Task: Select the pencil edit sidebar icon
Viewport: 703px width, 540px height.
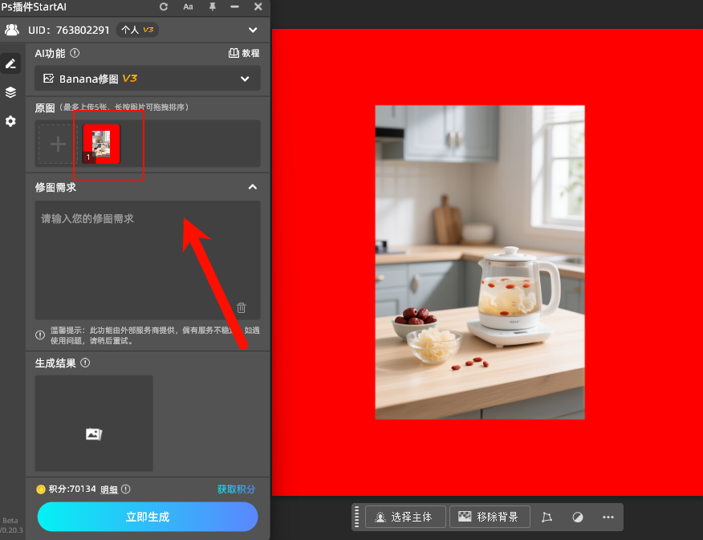Action: (10, 63)
